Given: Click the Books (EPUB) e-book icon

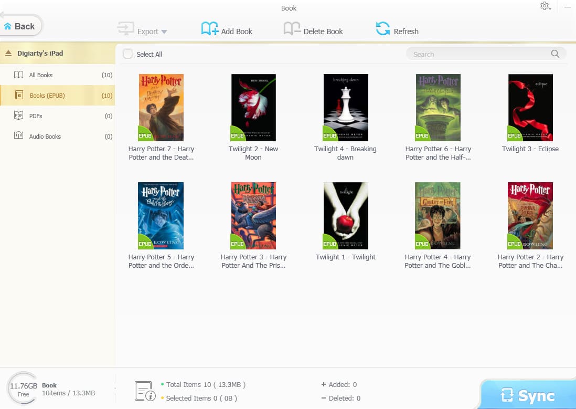Looking at the screenshot, I should click(x=19, y=95).
